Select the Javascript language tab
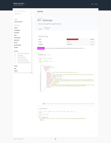The height and width of the screenshot is (143, 111). pyautogui.click(x=50, y=112)
